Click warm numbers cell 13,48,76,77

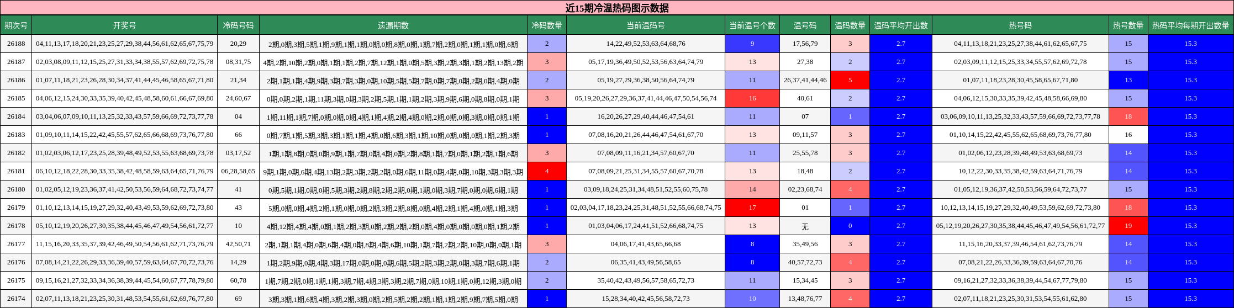tap(805, 299)
